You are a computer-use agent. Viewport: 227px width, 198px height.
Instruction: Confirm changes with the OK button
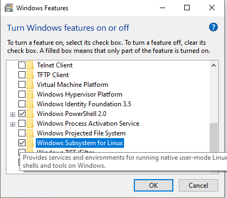(153, 185)
